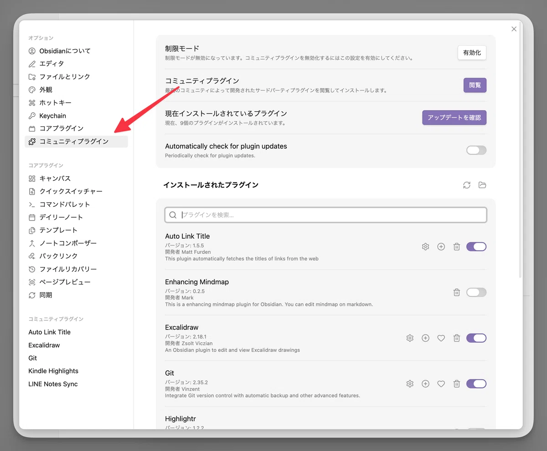Click the plus hotkey icon for Auto Link Title
547x451 pixels.
click(x=441, y=246)
